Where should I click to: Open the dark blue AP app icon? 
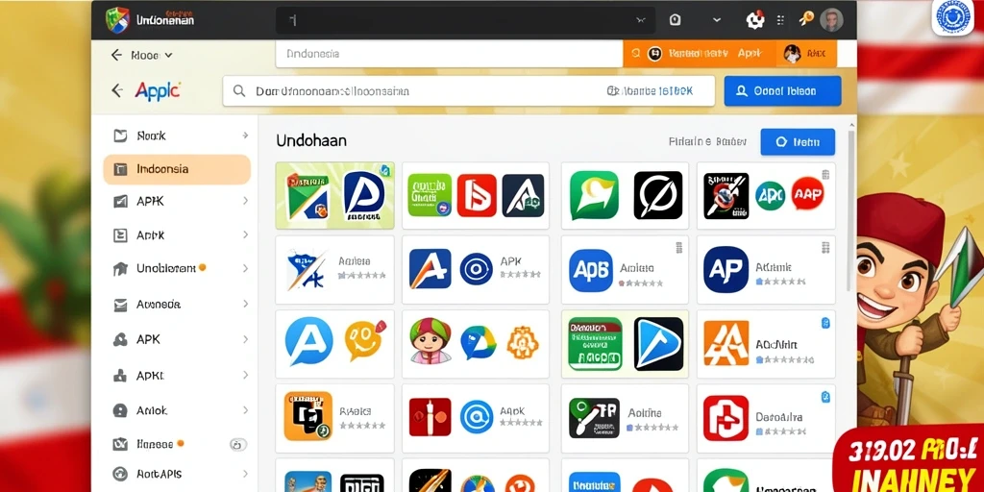tap(726, 270)
